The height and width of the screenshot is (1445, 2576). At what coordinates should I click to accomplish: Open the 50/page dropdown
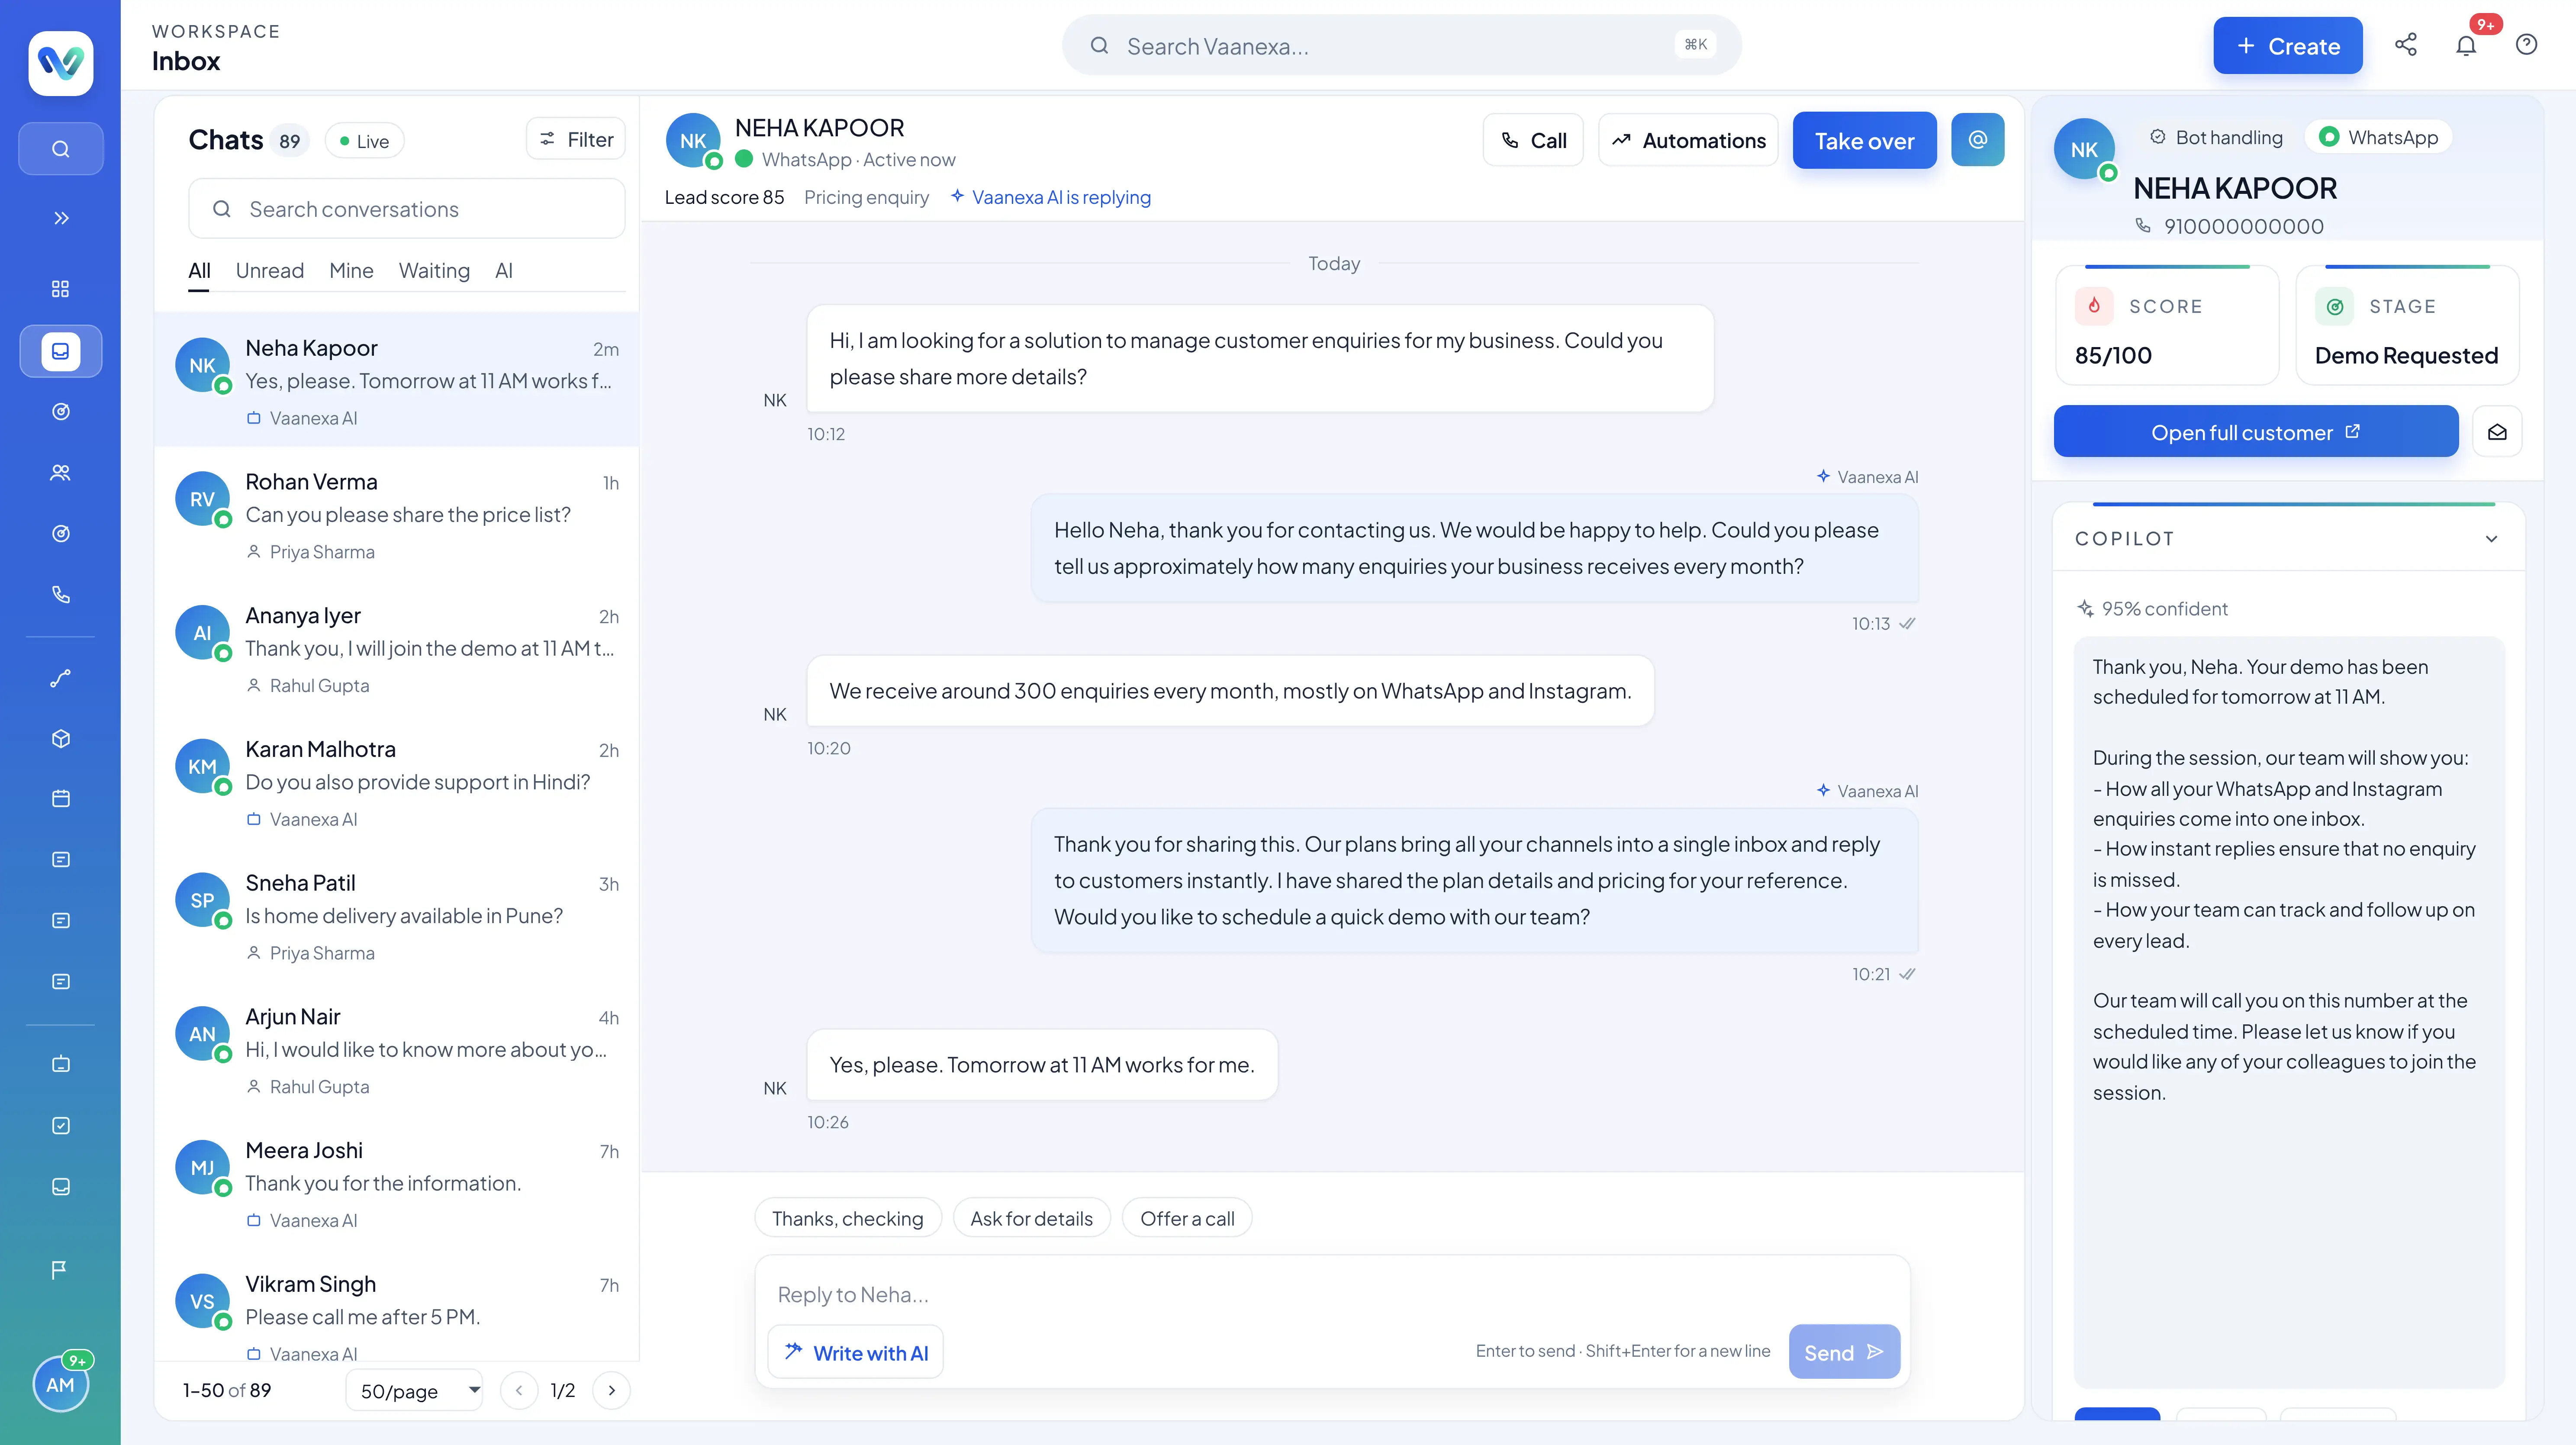[415, 1391]
